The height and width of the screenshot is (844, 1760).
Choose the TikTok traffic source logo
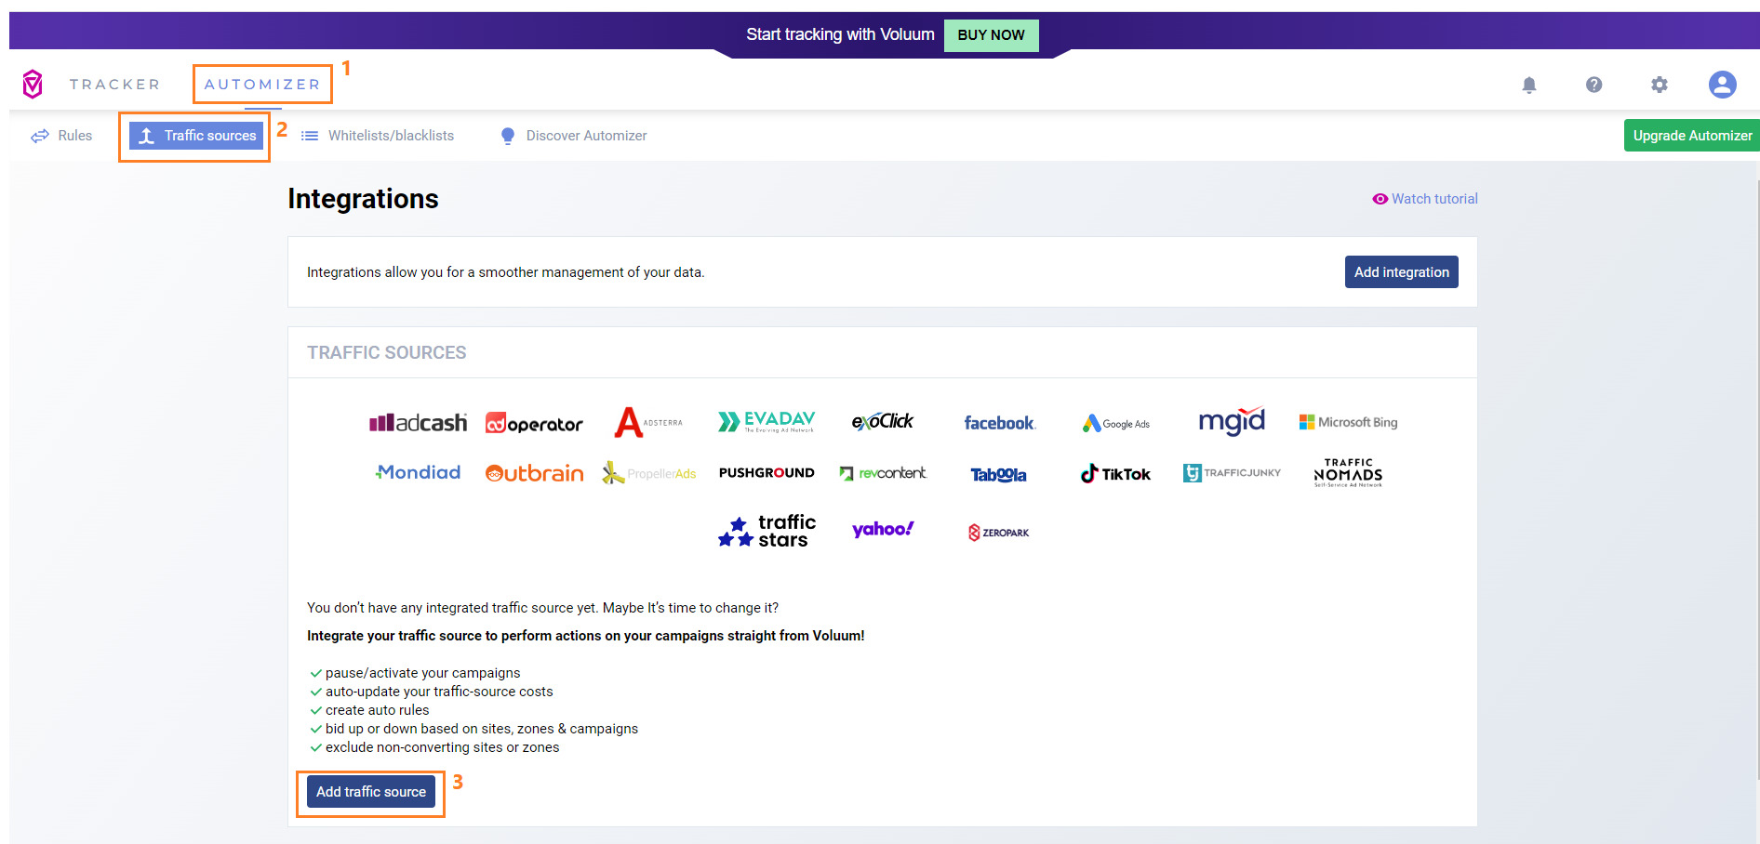coord(1115,474)
